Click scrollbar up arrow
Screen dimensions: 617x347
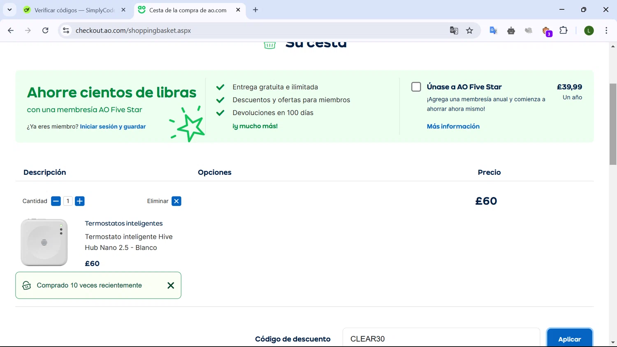pos(613,46)
